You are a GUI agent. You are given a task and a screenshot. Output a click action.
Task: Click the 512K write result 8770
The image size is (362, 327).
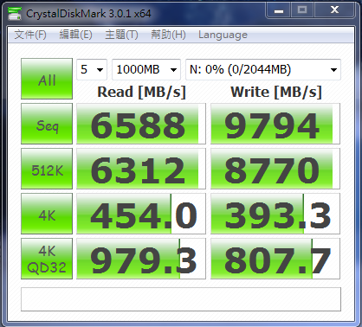pos(275,169)
